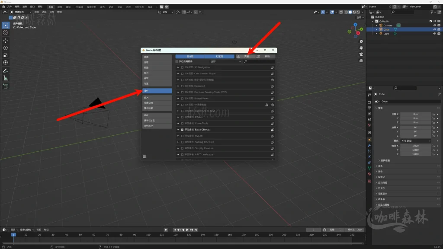
Task: Expand the Curve Tools add-on details
Action: (x=178, y=123)
